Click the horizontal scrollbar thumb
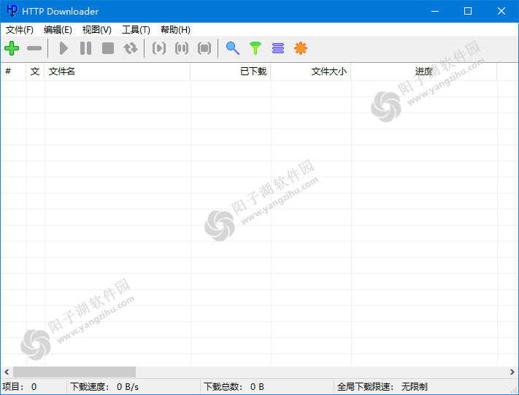Viewport: 519px width, 395px height. pyautogui.click(x=74, y=372)
